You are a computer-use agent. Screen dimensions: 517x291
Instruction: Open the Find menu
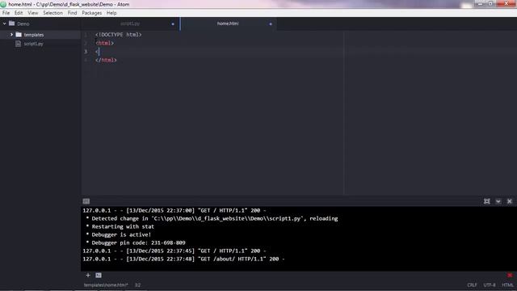point(72,13)
